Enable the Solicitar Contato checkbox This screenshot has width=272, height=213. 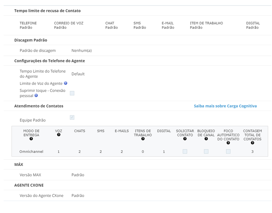[185, 152]
